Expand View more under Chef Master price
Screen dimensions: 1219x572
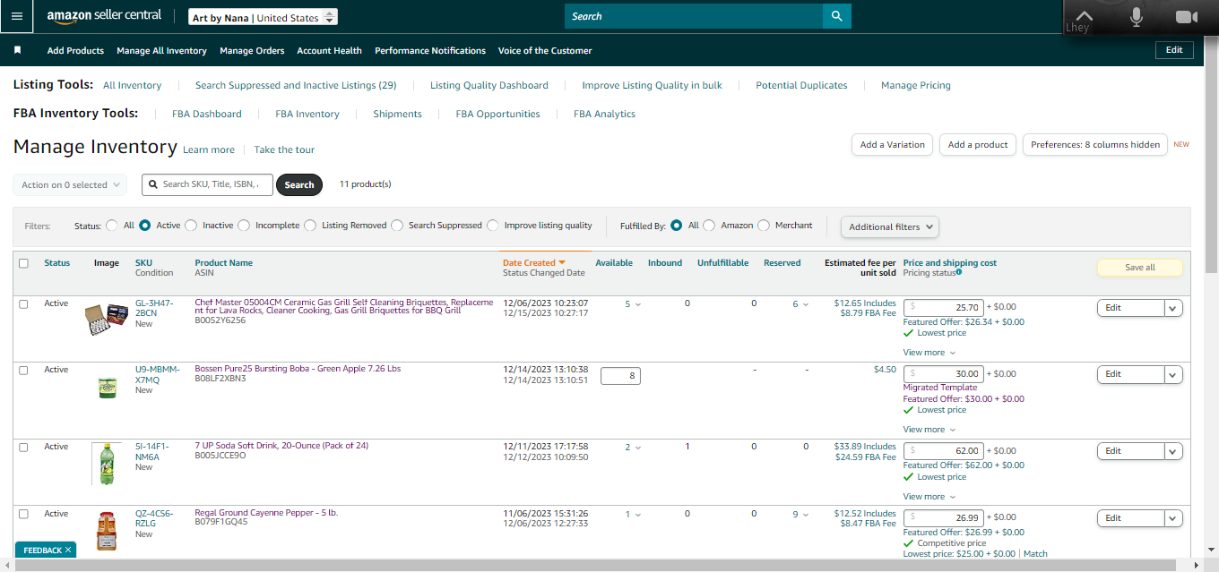[929, 353]
